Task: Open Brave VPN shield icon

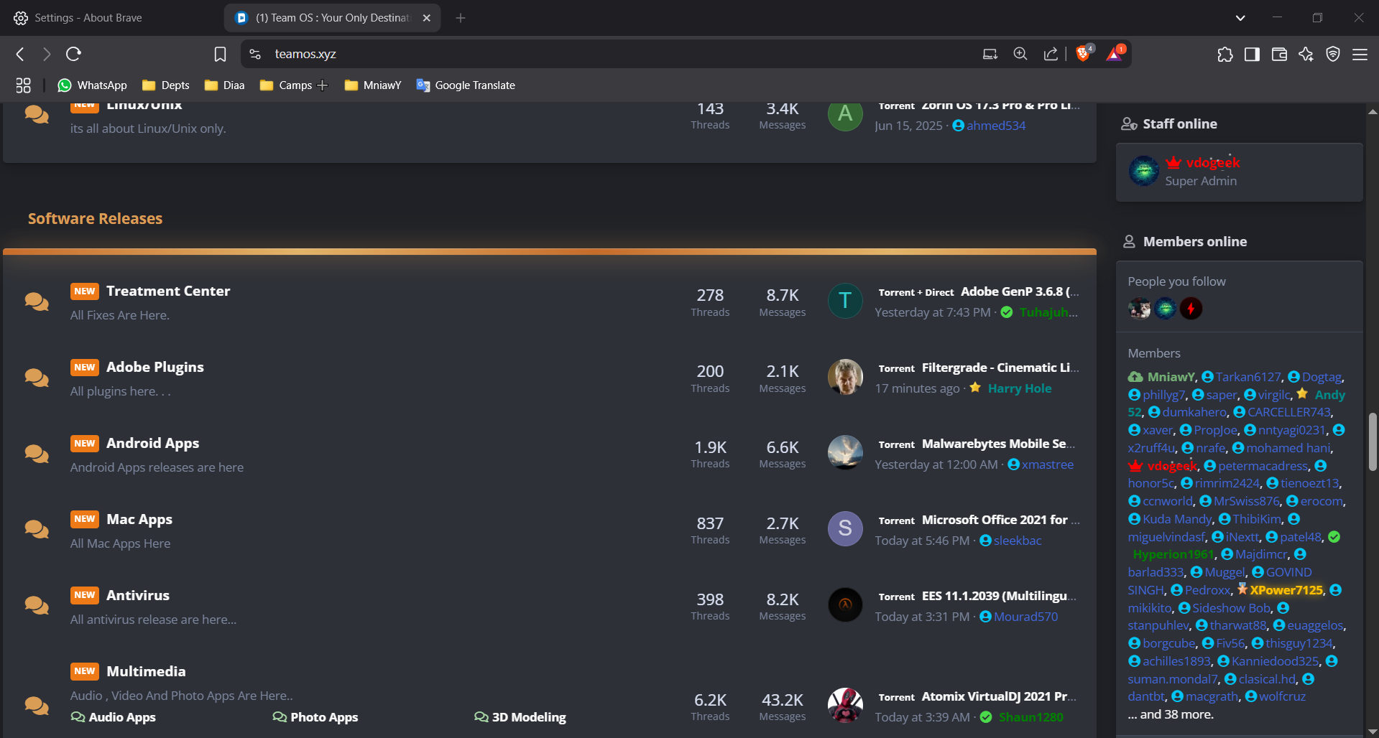Action: (1333, 54)
